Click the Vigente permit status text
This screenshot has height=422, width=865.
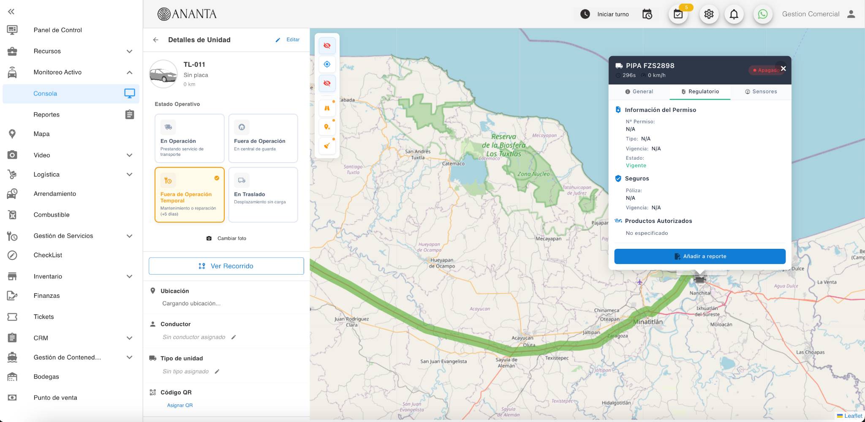coord(636,166)
